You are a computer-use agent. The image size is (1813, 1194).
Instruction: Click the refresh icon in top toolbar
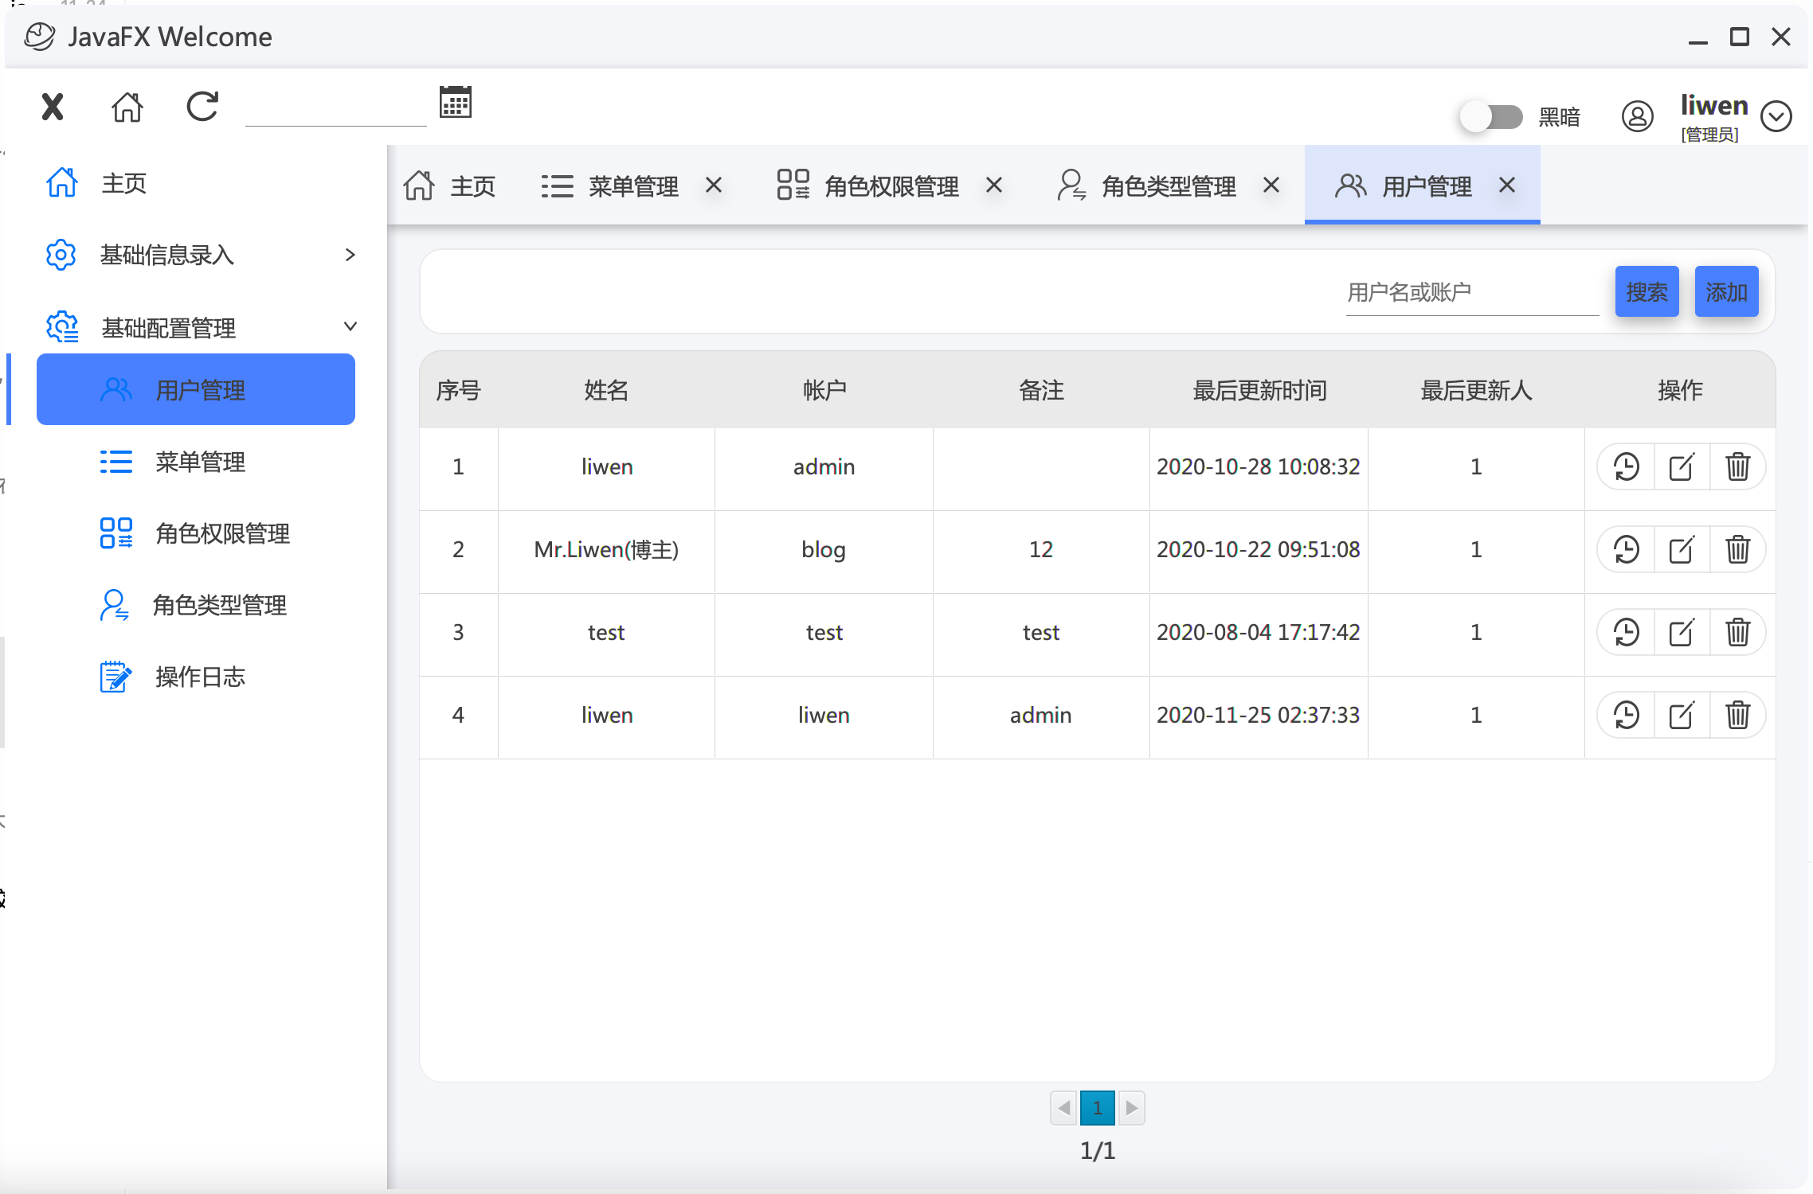202,106
